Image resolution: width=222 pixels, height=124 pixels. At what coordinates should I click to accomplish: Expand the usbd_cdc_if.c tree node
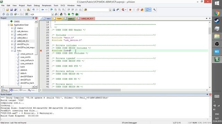(x=12, y=41)
